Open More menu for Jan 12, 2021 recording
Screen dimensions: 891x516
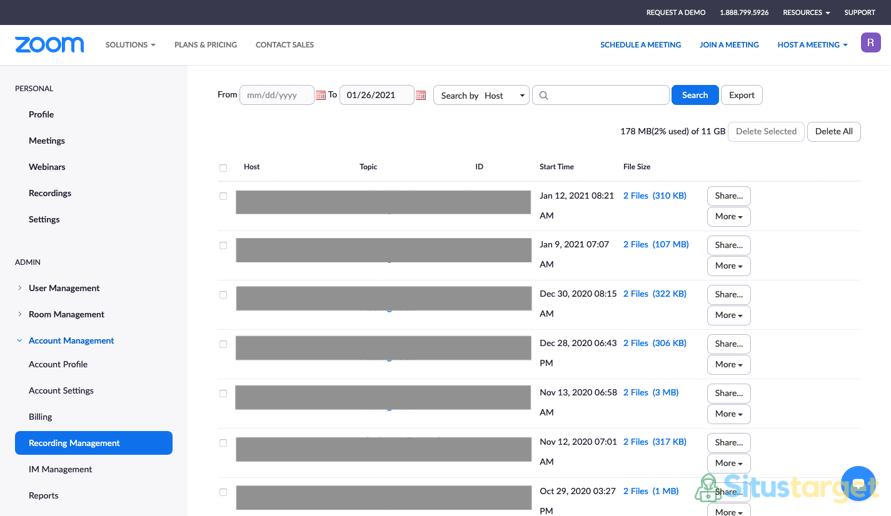(x=729, y=217)
